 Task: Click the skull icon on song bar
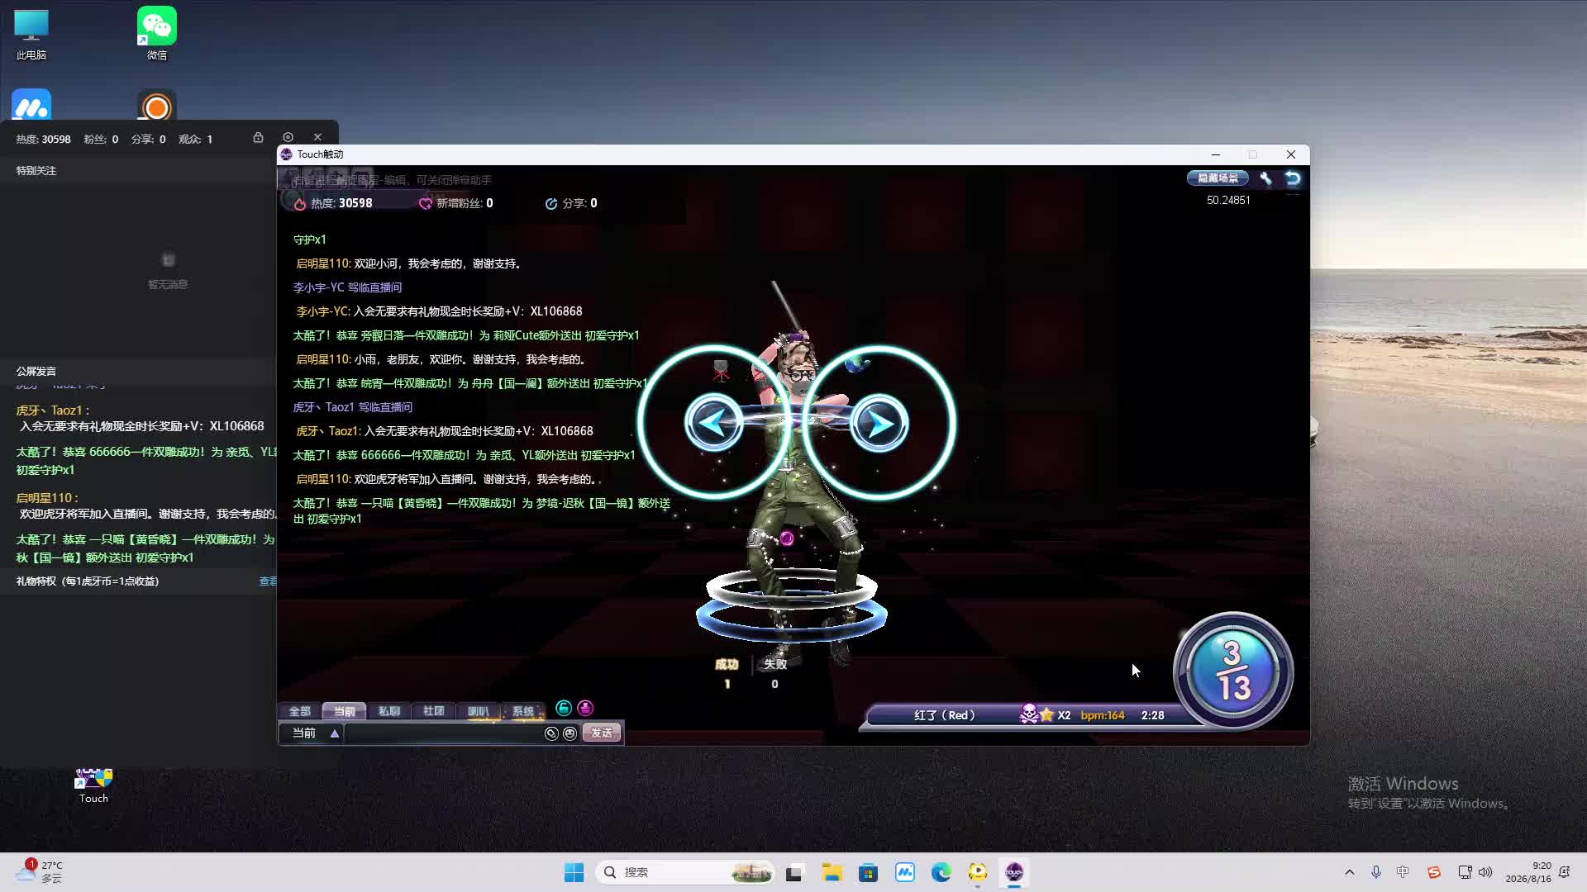1029,714
